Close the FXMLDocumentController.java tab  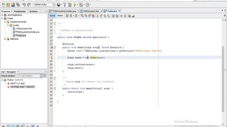pyautogui.click(x=78, y=11)
